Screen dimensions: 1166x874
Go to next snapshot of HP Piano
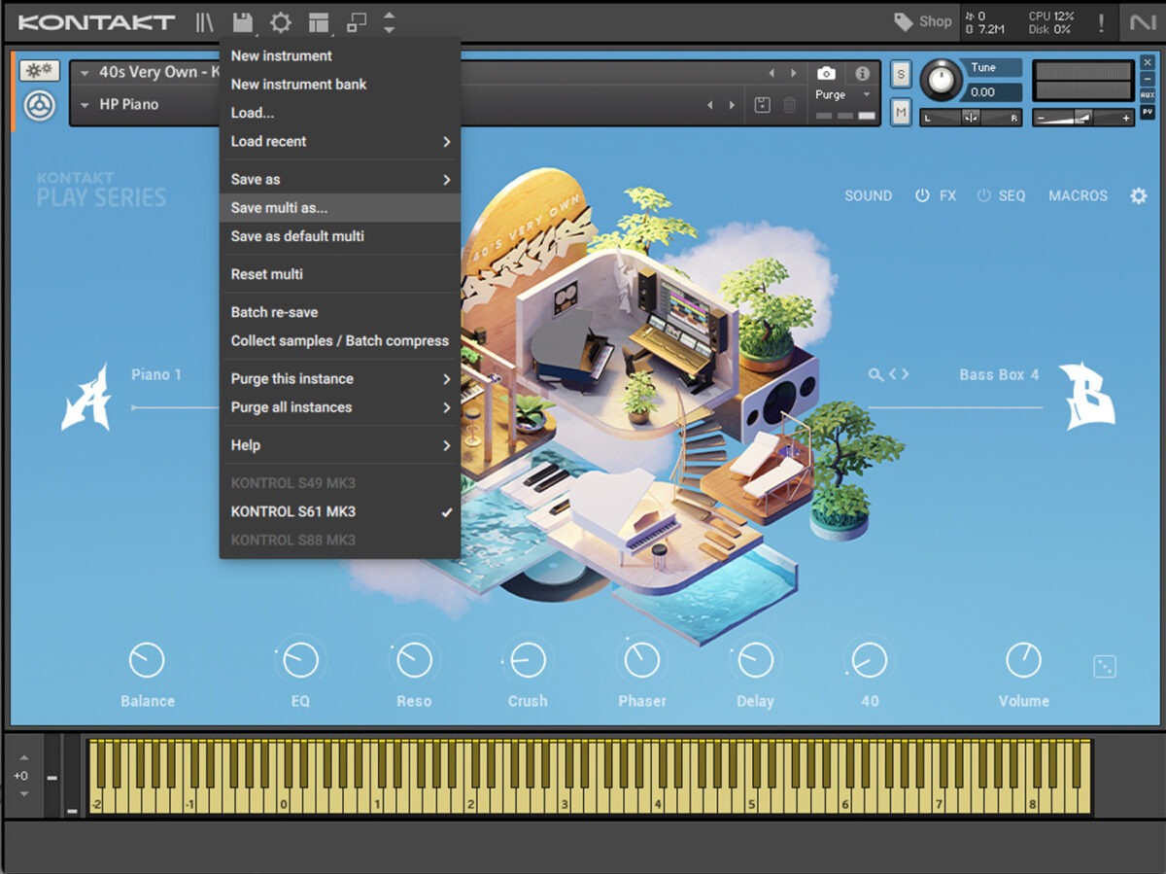click(x=733, y=105)
